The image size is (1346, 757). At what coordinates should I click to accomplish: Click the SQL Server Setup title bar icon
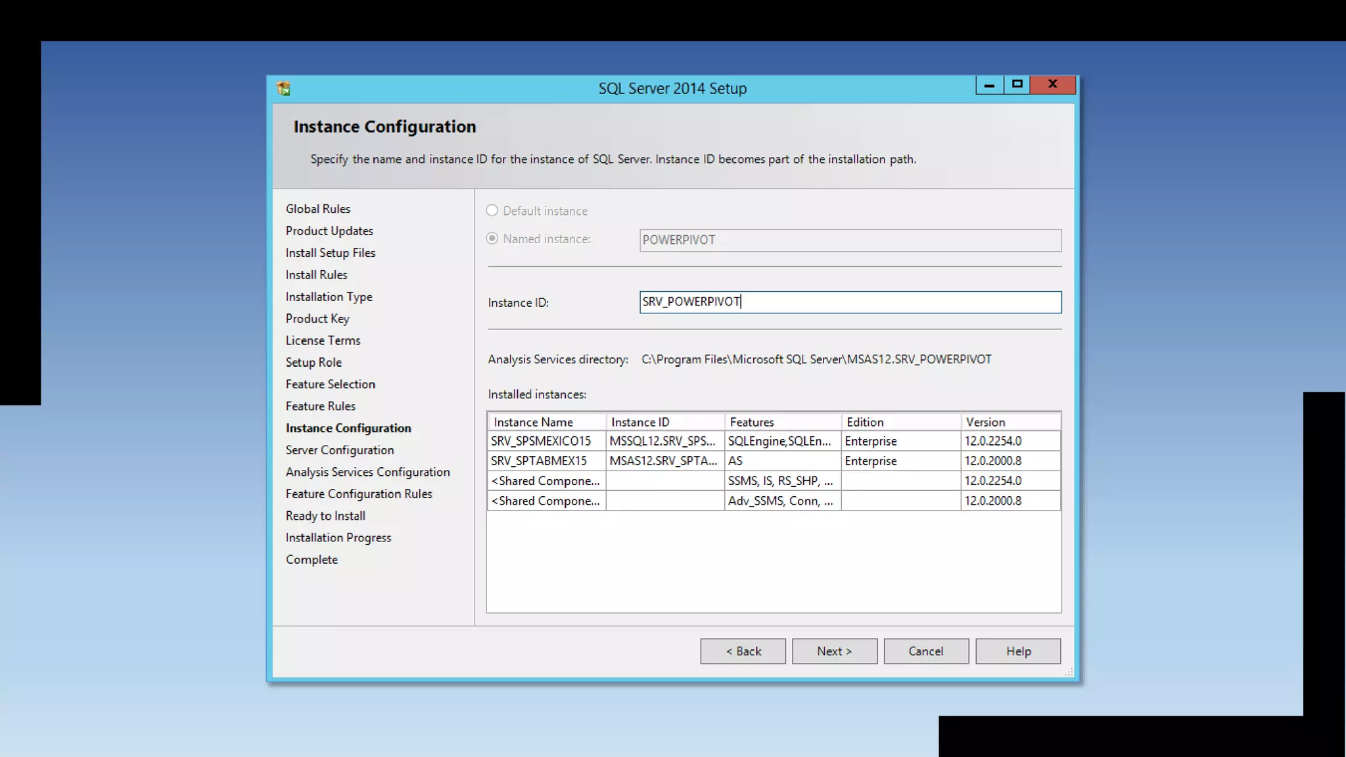(x=283, y=88)
